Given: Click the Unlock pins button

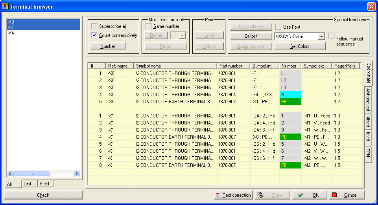Looking at the screenshot, I should 209,46.
